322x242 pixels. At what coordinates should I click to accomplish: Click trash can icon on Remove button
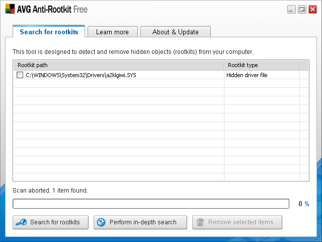200,222
